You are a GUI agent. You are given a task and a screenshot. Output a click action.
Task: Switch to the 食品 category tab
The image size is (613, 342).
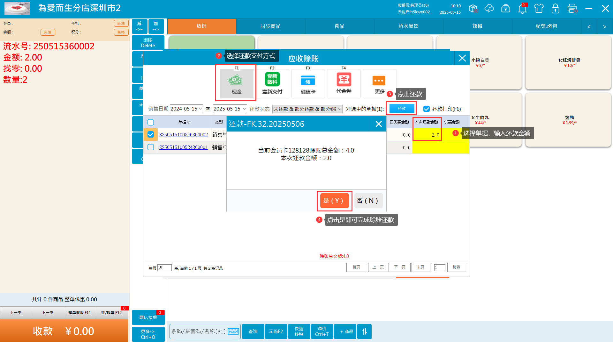click(339, 26)
